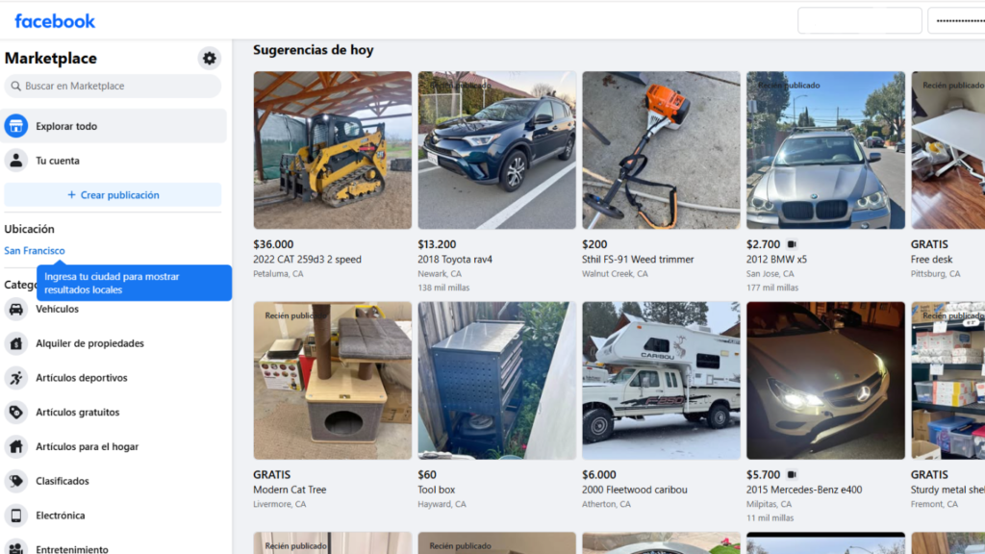Open the 2018 Toyota rav4 listing photo
The height and width of the screenshot is (554, 985).
click(x=497, y=150)
